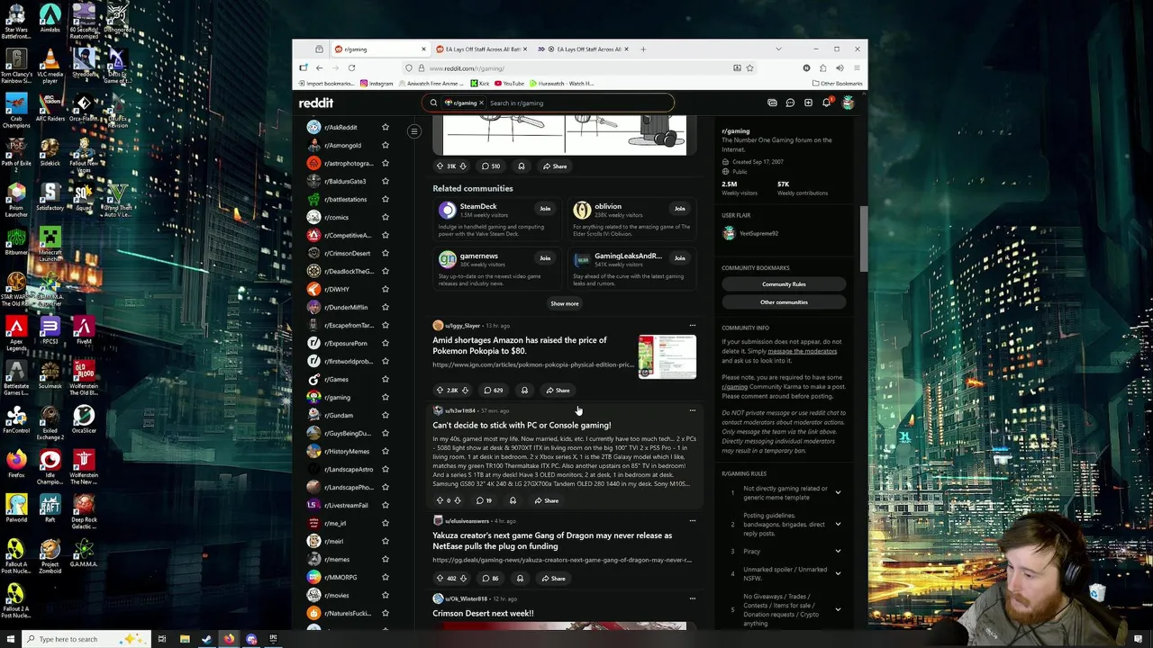Upvote the Gang of Dragon post
The width and height of the screenshot is (1153, 648).
pyautogui.click(x=440, y=579)
